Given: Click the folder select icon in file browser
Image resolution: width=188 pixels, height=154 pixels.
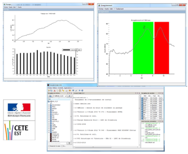Looking at the screenshot, I should coord(50,96).
